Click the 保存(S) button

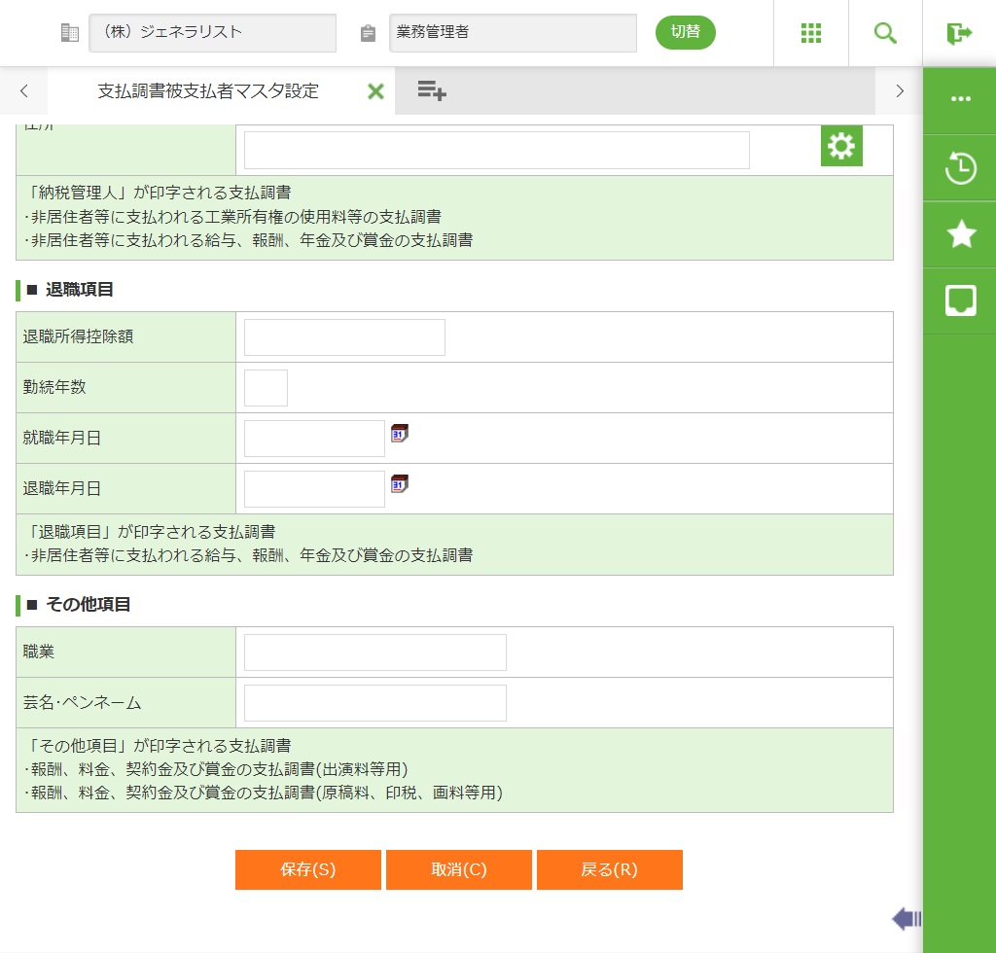(307, 869)
